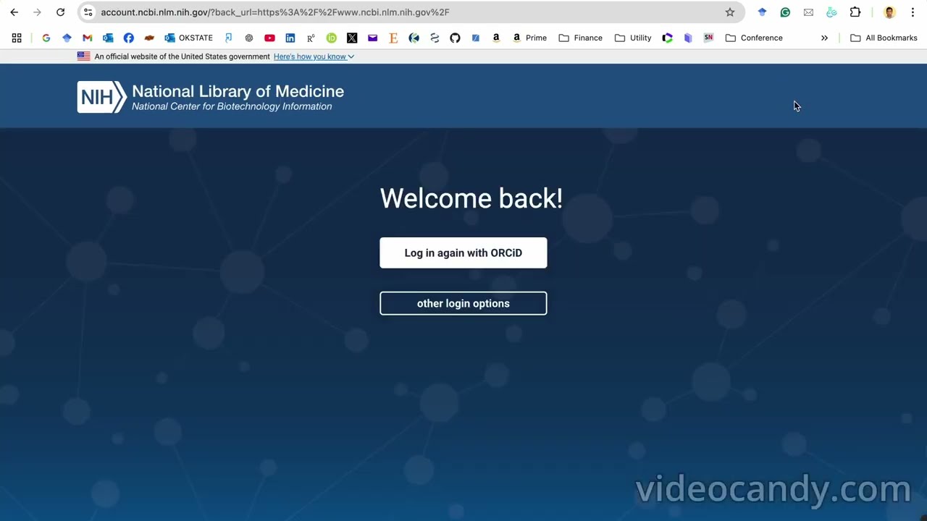Expand the Conference bookmarks folder
Screen dimensions: 927x521
(x=754, y=38)
